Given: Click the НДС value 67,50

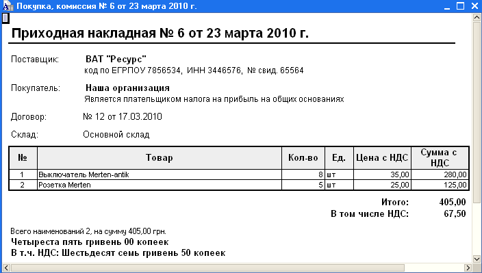Looking at the screenshot, I should pos(455,213).
